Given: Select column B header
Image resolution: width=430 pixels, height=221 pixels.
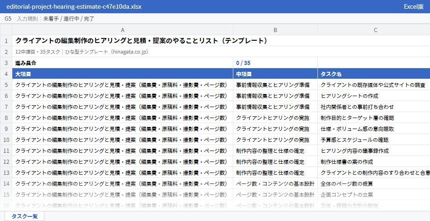Looking at the screenshot, I should click(x=275, y=30).
